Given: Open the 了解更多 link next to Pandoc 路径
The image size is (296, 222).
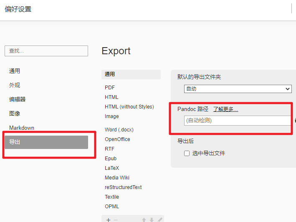Looking at the screenshot, I should pos(225,109).
